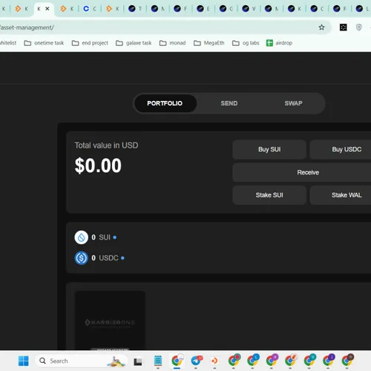Open the extension icon beside the star

pos(343,27)
